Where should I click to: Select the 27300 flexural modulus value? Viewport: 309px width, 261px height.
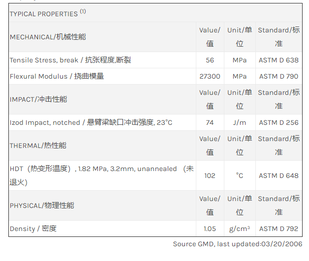pos(210,76)
